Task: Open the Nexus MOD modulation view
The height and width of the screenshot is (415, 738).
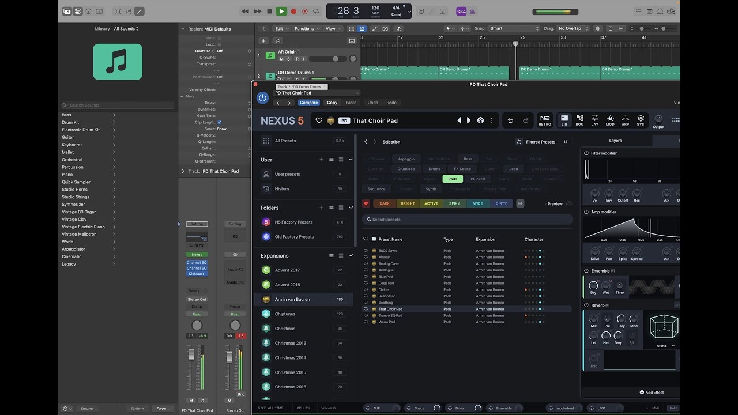Action: (x=610, y=120)
